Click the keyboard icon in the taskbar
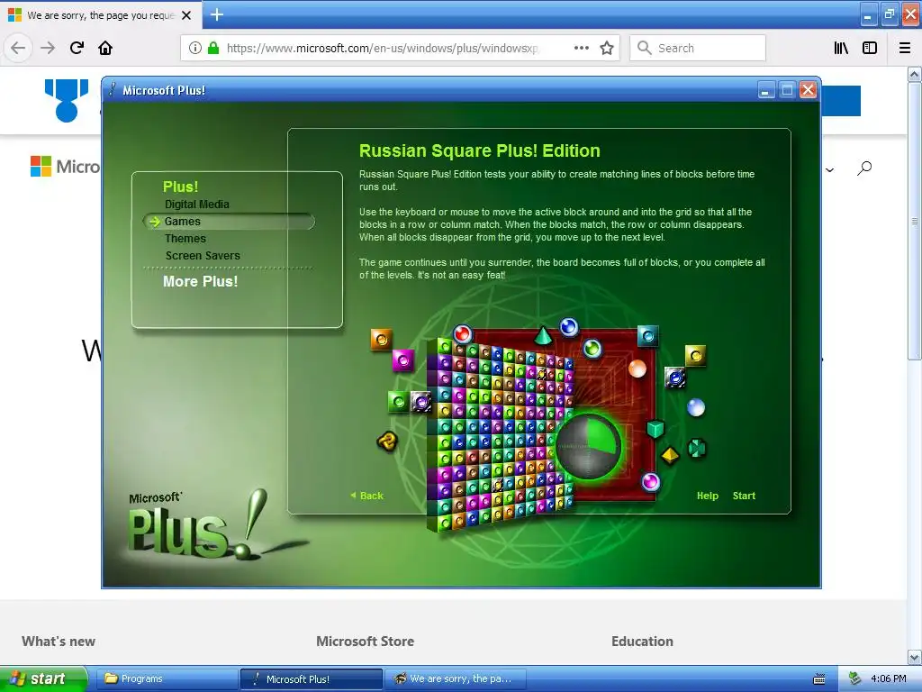 819,679
